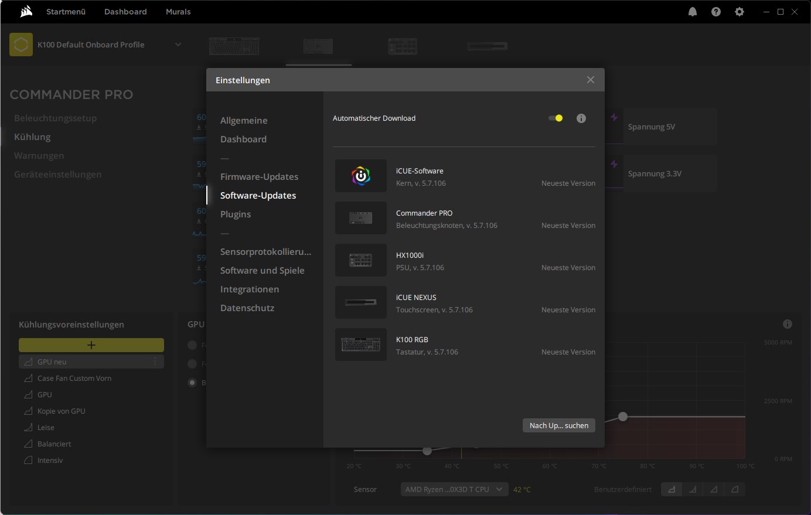The image size is (811, 515).
Task: Open Software und Spiele settings section
Action: 262,270
